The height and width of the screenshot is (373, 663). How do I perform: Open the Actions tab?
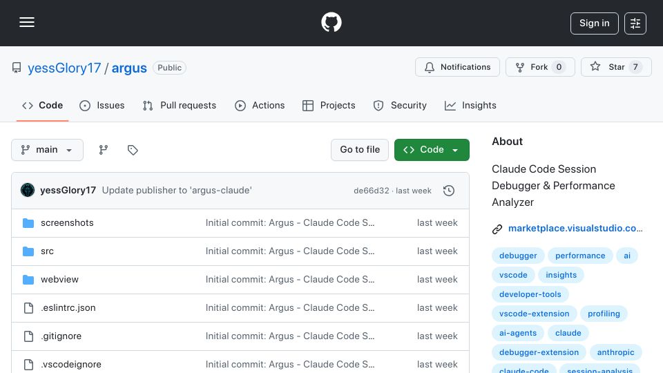[260, 105]
